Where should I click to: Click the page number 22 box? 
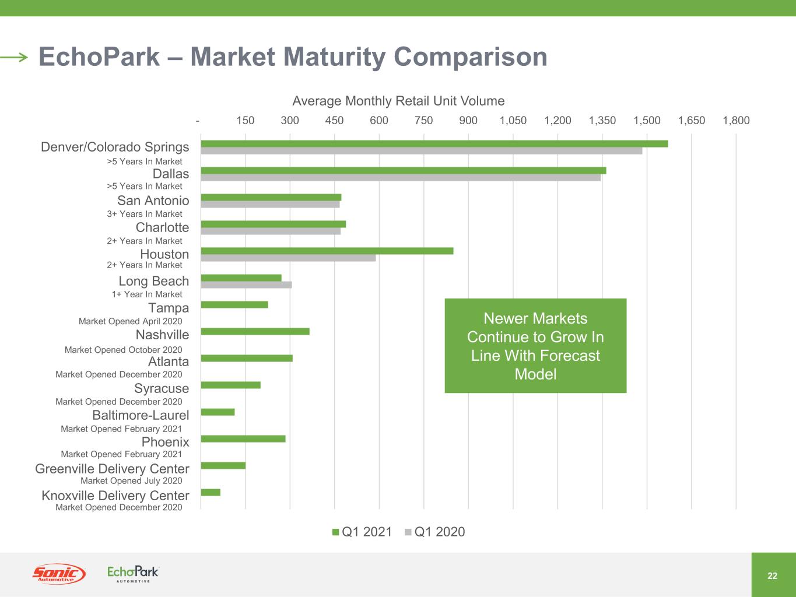[x=773, y=575]
